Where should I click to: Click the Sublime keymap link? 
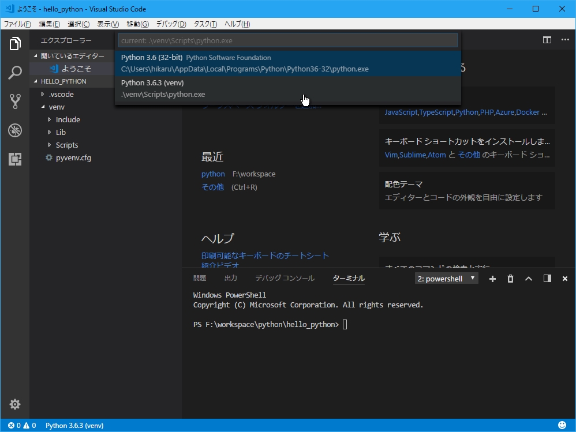pos(413,155)
